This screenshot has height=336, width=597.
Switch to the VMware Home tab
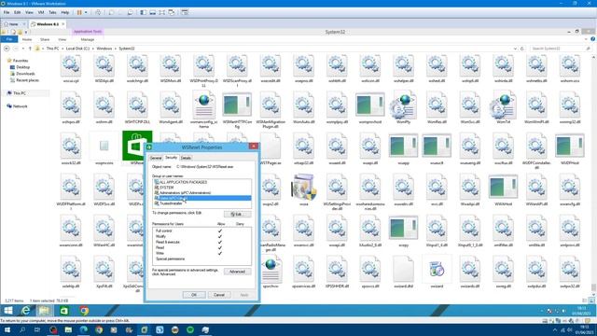tap(13, 24)
